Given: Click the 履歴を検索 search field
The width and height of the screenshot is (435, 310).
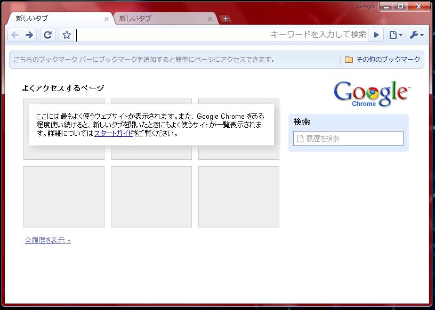Looking at the screenshot, I should (x=348, y=138).
